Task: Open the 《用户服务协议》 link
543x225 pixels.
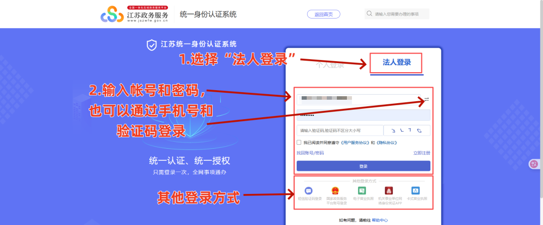Action: pos(355,142)
